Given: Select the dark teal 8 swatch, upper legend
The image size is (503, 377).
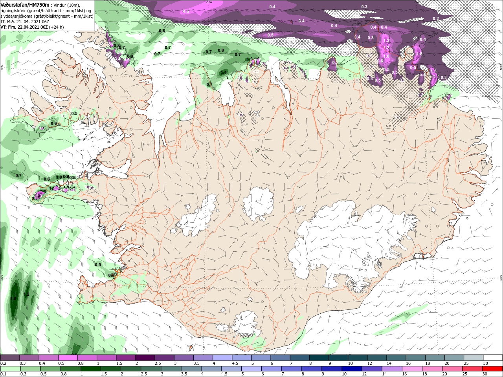Looking at the screenshot, I should (x=319, y=358).
